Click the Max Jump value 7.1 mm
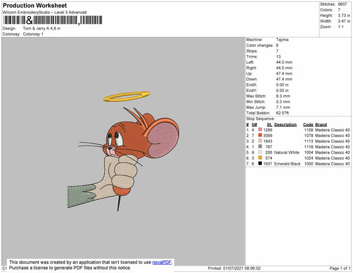 283,107
